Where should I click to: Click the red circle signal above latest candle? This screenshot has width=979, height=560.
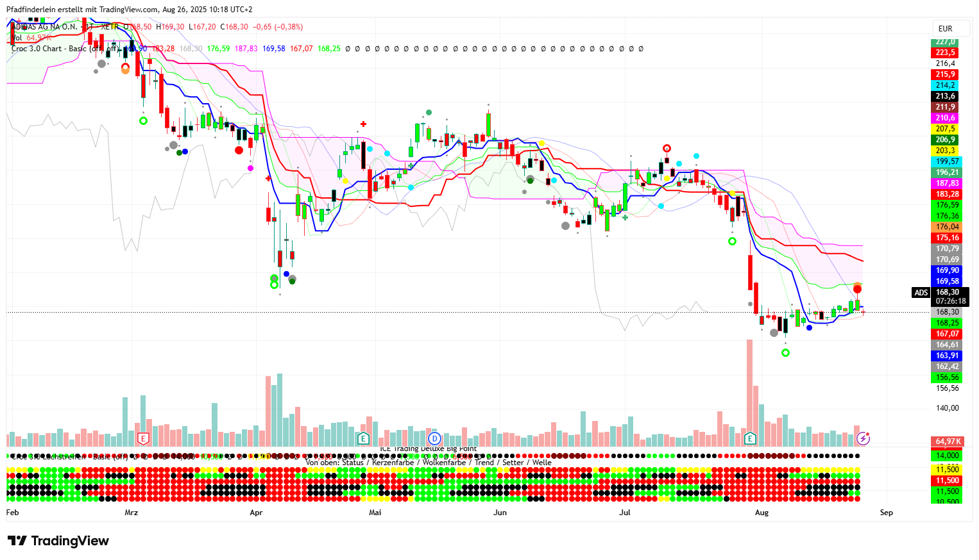pos(857,289)
